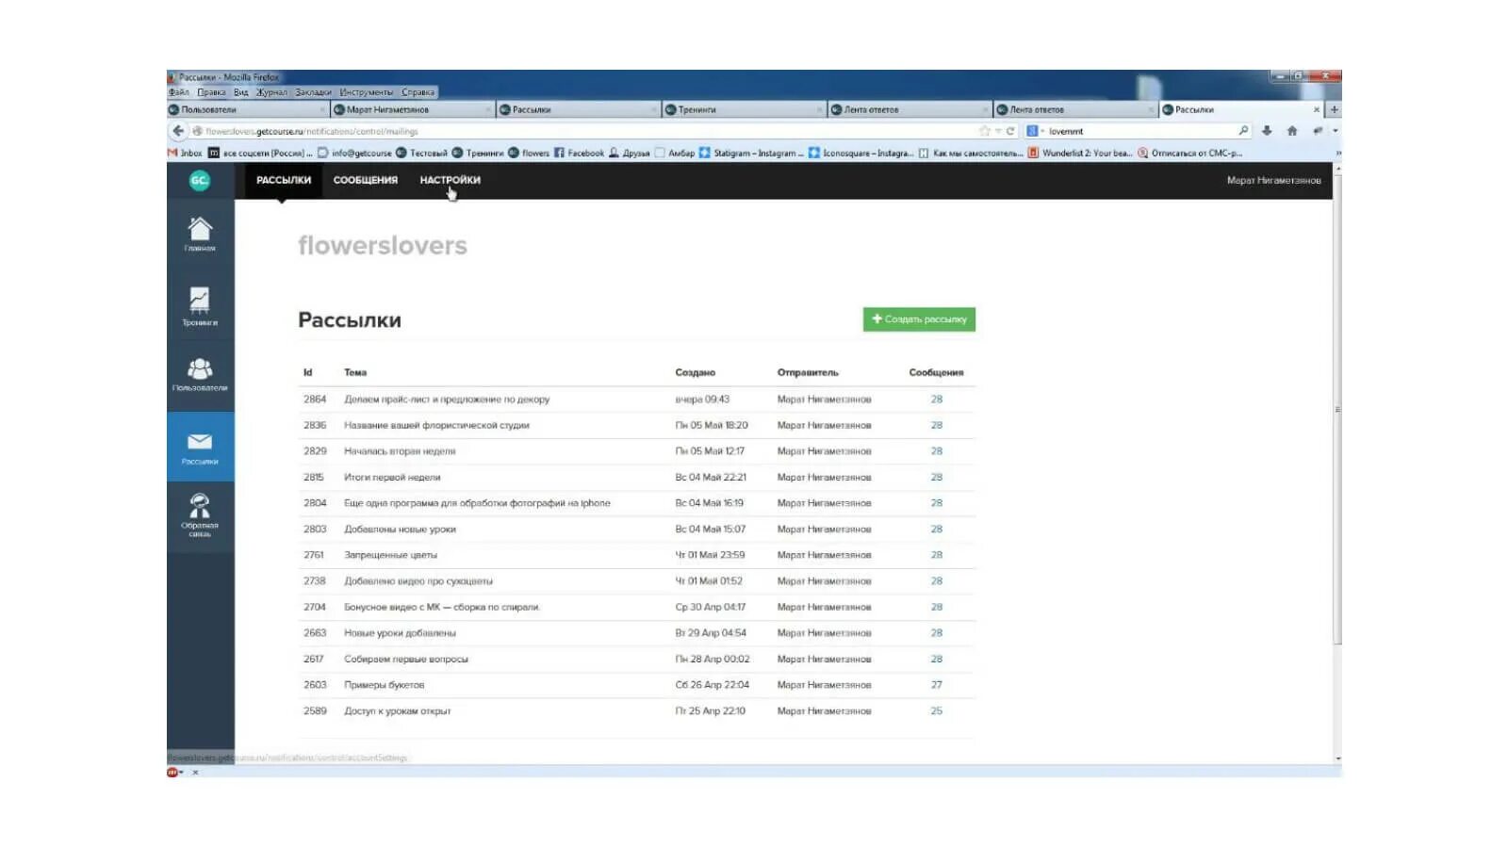Open mailing Собираем первые вопросы
The image size is (1508, 848).
(406, 660)
